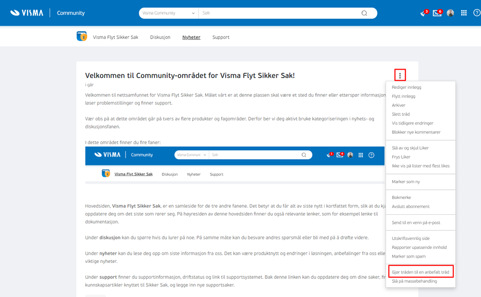
Task: Open the messages envelope icon
Action: pos(437,13)
